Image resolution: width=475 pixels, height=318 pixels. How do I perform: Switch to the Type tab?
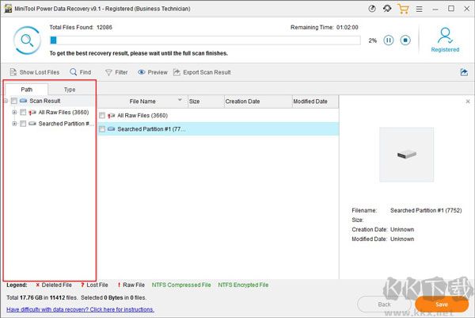[x=70, y=90]
